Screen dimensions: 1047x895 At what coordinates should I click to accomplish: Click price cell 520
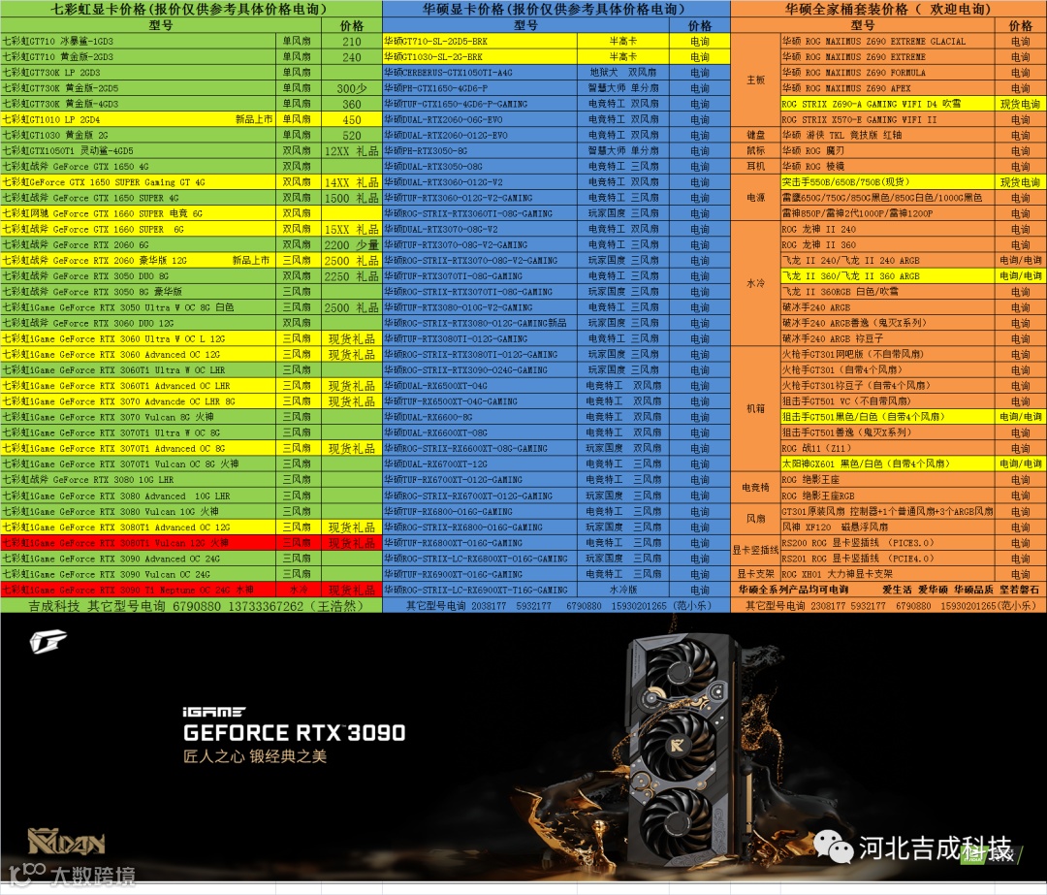(352, 135)
